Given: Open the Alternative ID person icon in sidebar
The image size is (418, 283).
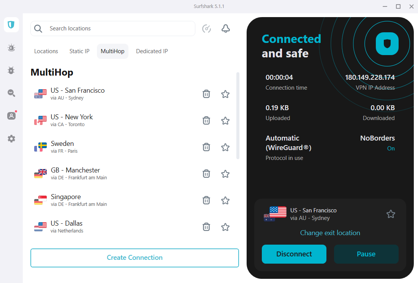Looking at the screenshot, I should tap(11, 115).
